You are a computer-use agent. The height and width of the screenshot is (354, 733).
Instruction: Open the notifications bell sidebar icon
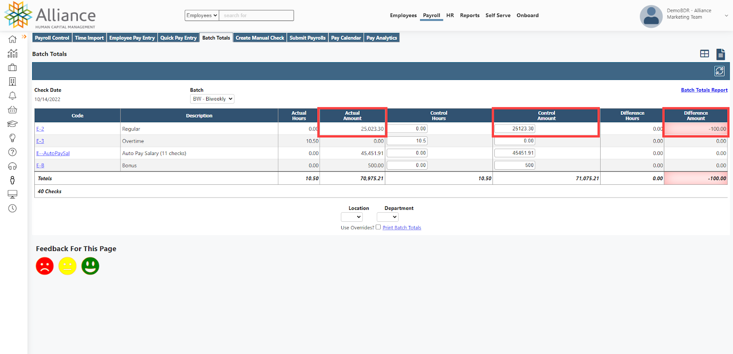point(12,96)
